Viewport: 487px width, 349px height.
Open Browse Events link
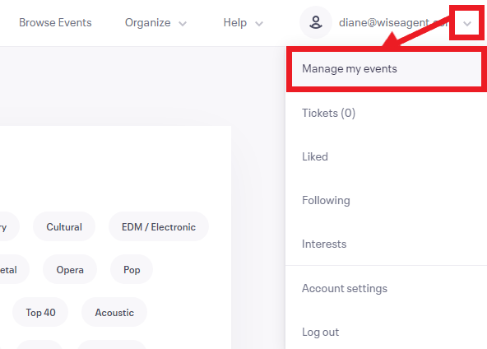tap(55, 23)
